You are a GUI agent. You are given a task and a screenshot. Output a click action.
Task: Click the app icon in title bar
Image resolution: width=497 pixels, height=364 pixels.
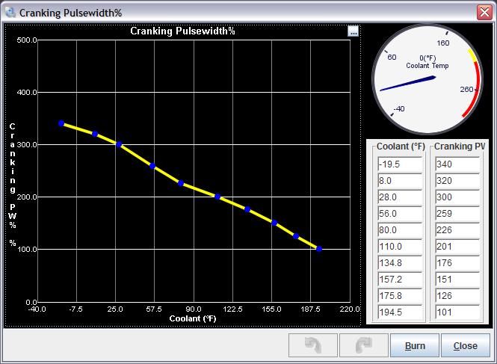tap(10, 13)
